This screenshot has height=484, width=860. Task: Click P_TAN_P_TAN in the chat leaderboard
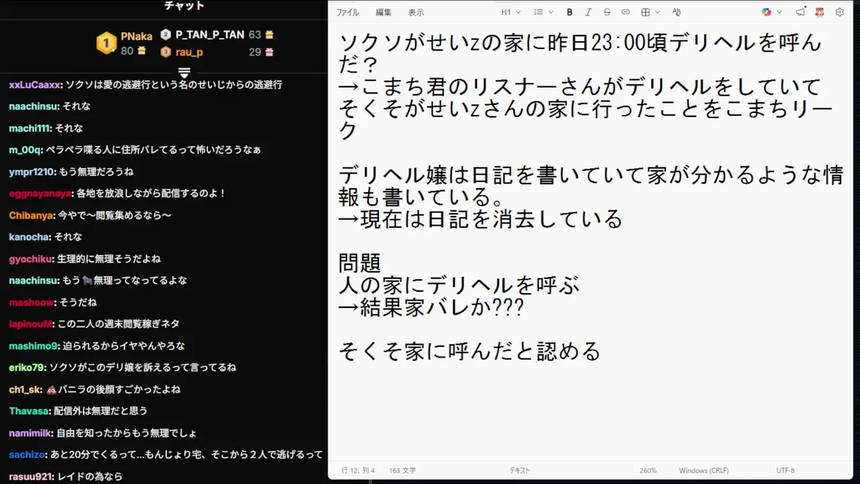210,34
